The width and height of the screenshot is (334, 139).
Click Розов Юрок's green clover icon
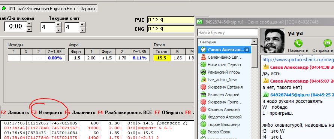[204, 132]
